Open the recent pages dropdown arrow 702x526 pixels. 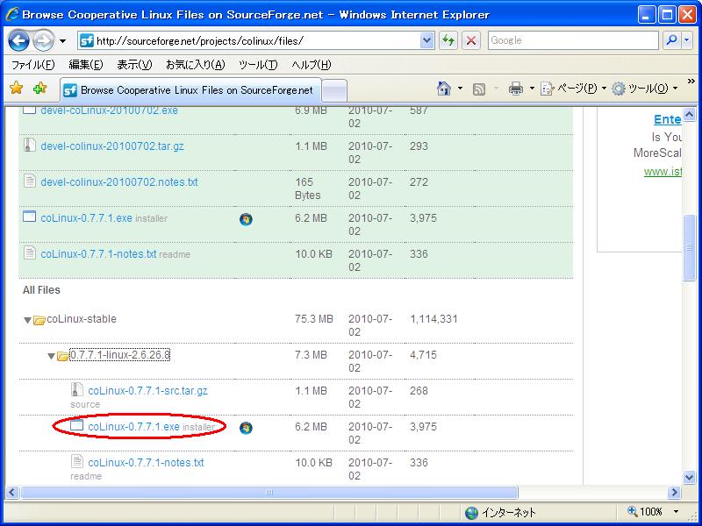coord(62,41)
